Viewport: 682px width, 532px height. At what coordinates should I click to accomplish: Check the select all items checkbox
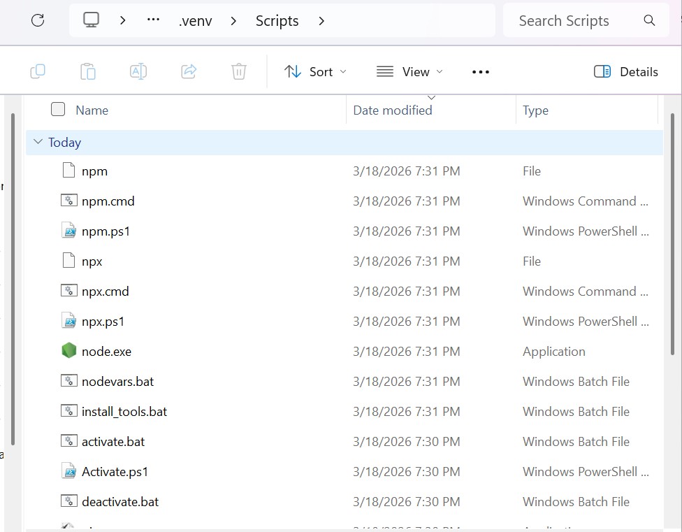58,109
